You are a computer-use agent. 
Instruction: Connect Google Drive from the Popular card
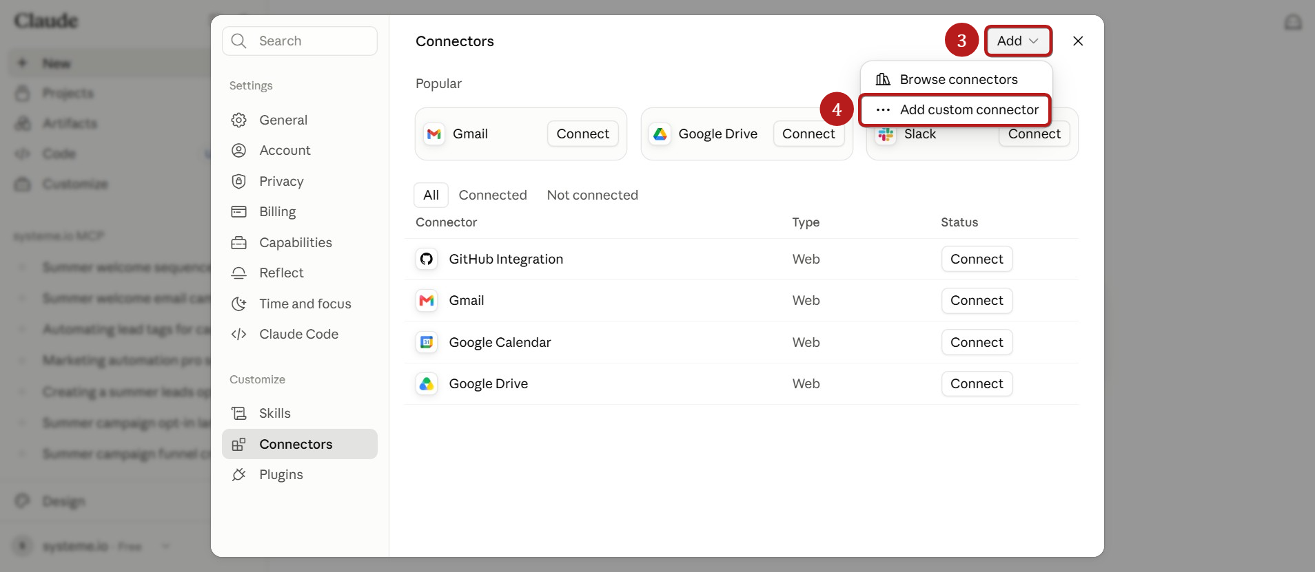808,134
